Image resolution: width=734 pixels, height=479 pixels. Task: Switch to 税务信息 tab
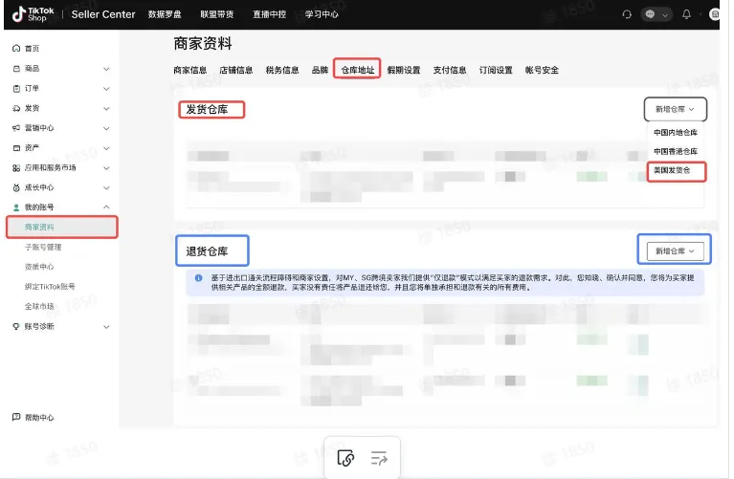(282, 70)
